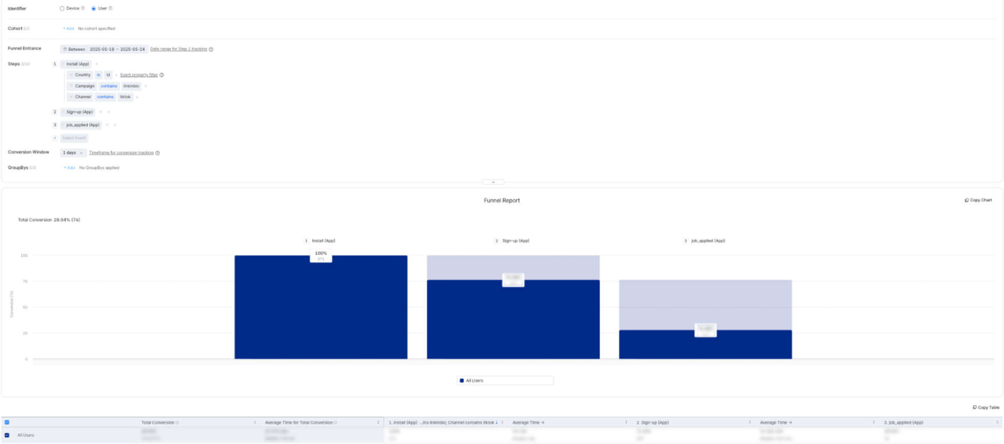Open the Country property selector
Screen dimensions: 1004x444
(82, 75)
